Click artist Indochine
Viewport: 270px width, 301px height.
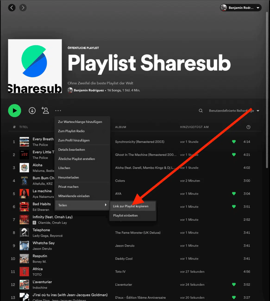tap(40, 287)
